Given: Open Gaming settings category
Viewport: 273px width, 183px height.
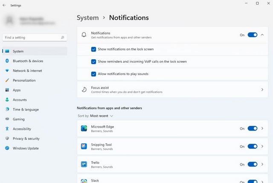Looking at the screenshot, I should tap(35, 119).
